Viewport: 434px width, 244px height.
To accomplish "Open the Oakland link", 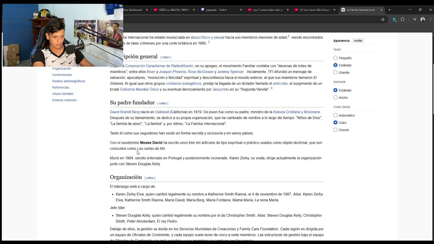I will [162, 112].
